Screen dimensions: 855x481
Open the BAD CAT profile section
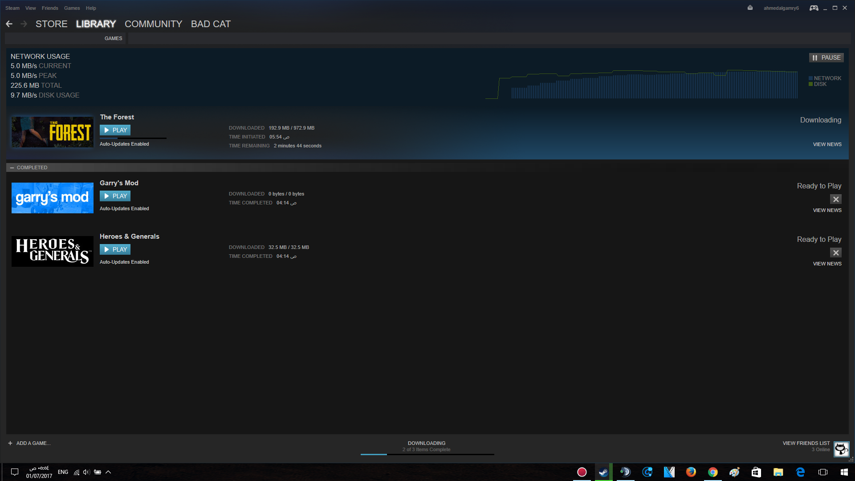tap(211, 24)
